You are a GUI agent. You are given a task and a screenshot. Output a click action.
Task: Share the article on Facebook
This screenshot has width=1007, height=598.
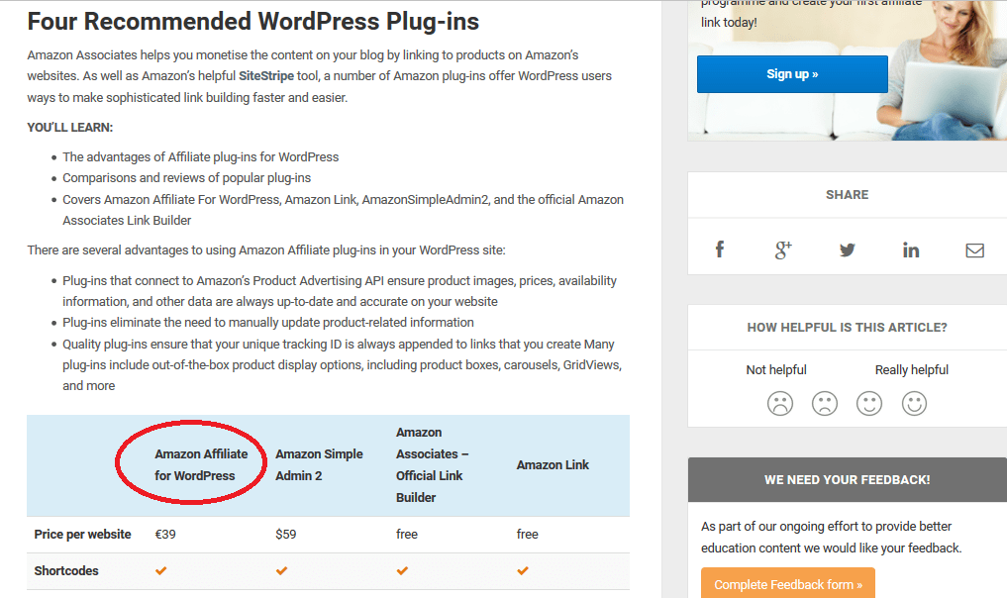(x=719, y=249)
